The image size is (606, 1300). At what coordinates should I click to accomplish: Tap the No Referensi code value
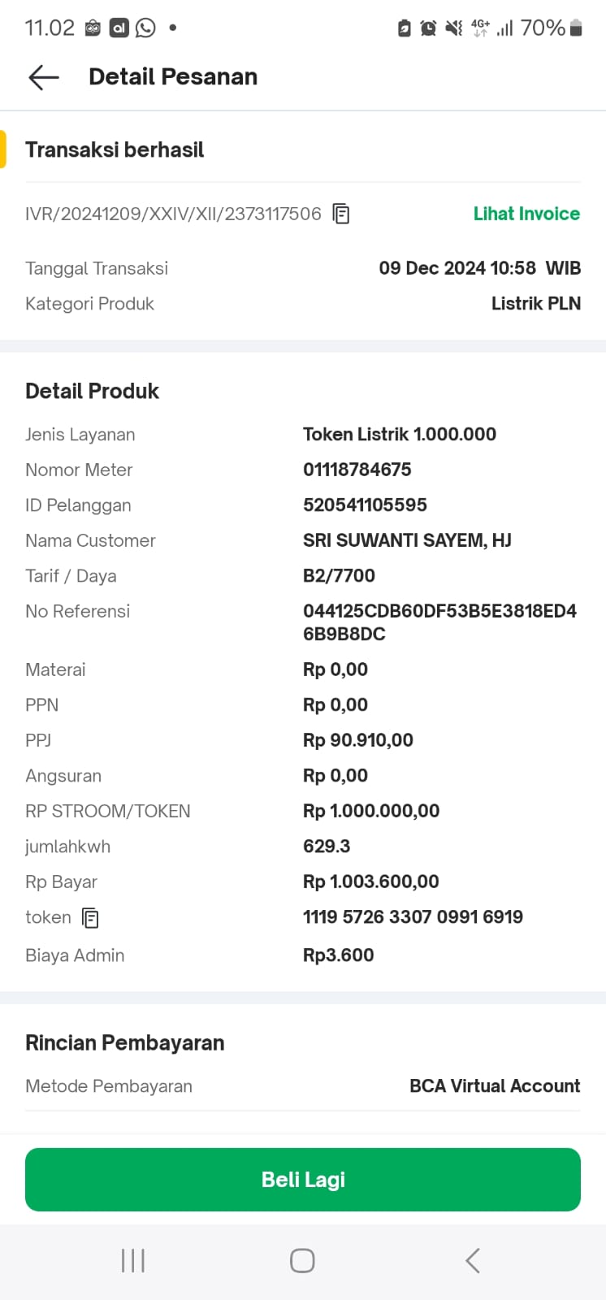coord(439,622)
